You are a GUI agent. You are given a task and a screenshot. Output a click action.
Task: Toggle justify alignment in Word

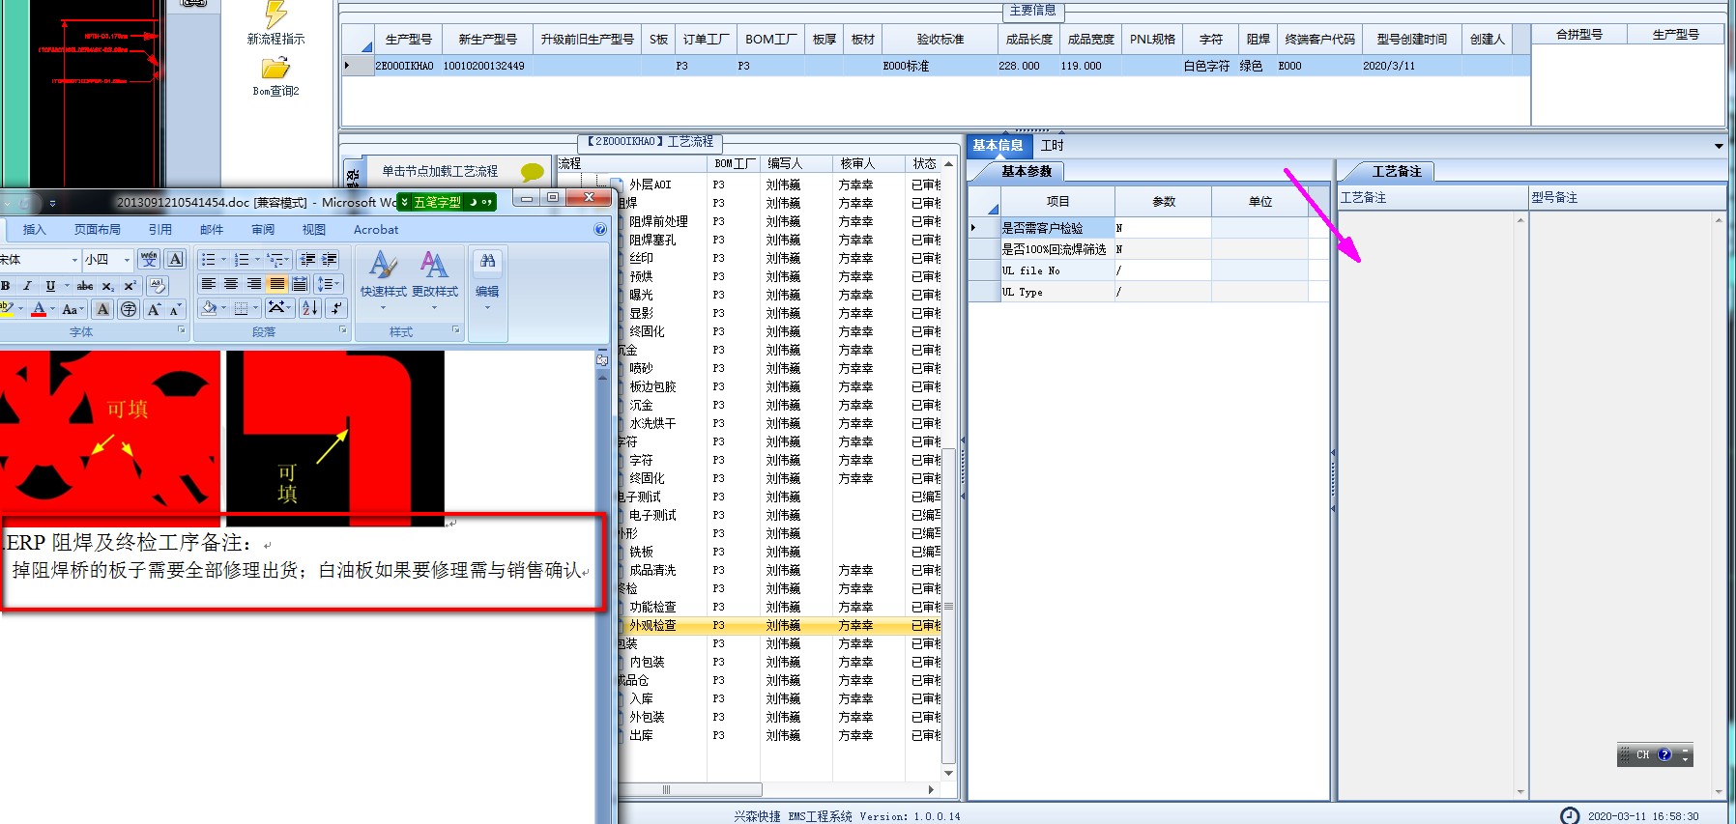click(277, 284)
